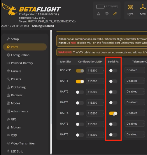
Task: Click the Betaflight bee logo
Action: [x=9, y=9]
